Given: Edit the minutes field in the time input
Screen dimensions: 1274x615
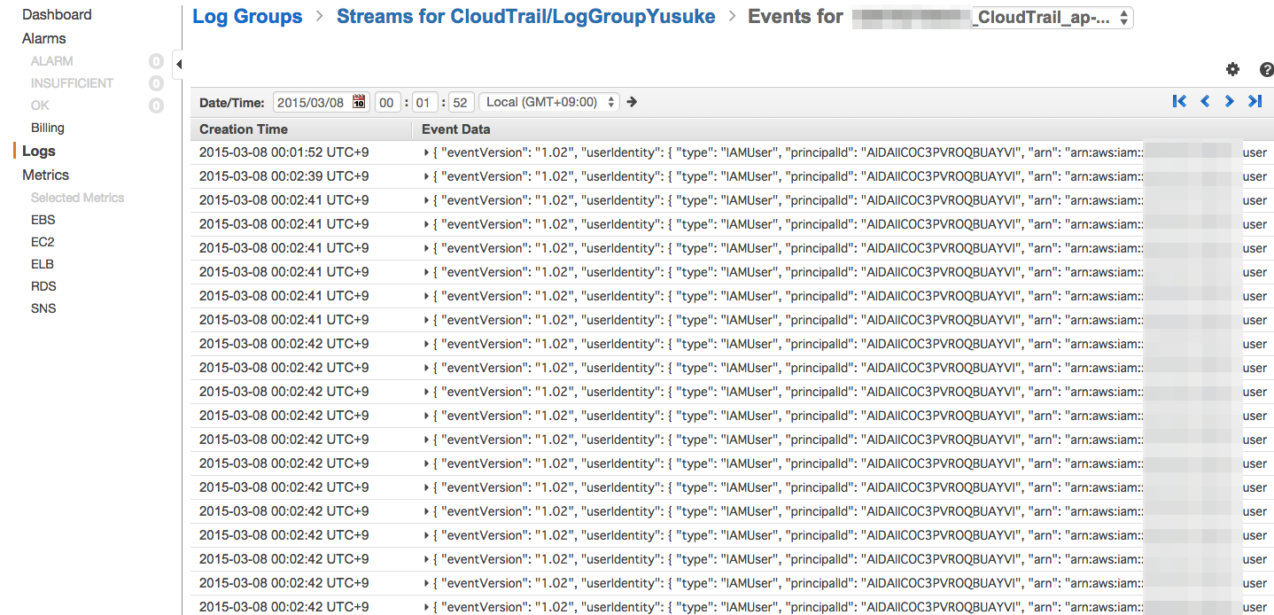Looking at the screenshot, I should point(424,101).
